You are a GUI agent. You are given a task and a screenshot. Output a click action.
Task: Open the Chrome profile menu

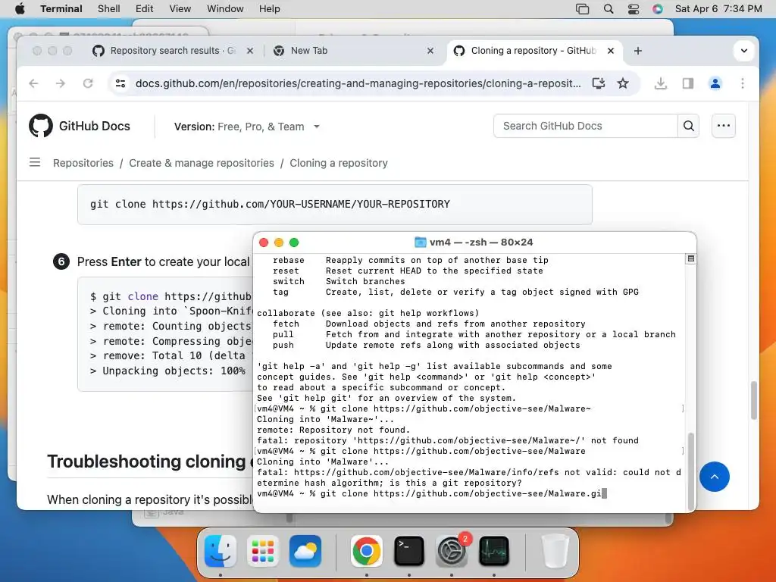click(715, 83)
